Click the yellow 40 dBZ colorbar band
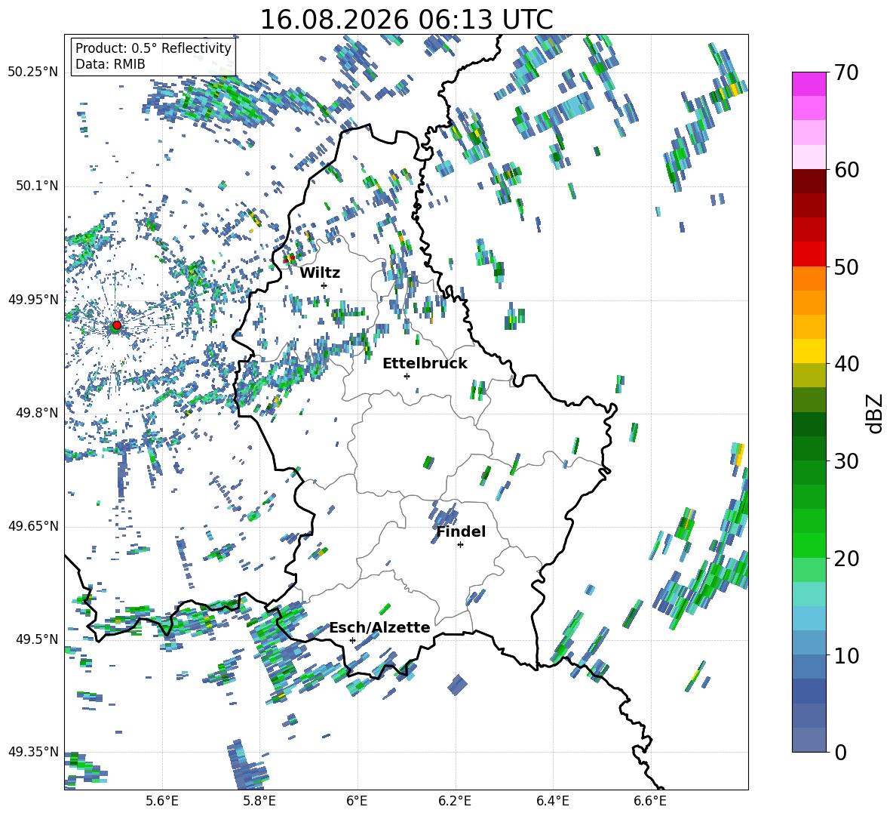The height and width of the screenshot is (816, 893). click(x=809, y=351)
